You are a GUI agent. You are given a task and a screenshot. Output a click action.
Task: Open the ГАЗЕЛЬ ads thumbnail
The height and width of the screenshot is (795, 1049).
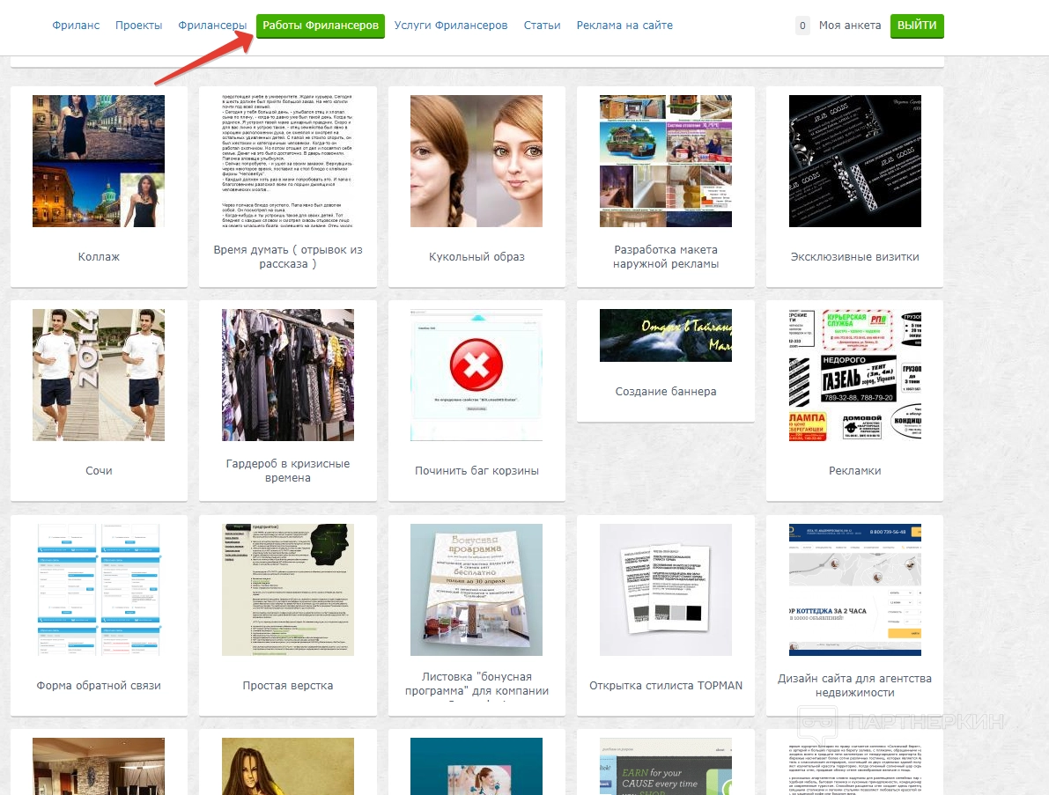point(855,375)
